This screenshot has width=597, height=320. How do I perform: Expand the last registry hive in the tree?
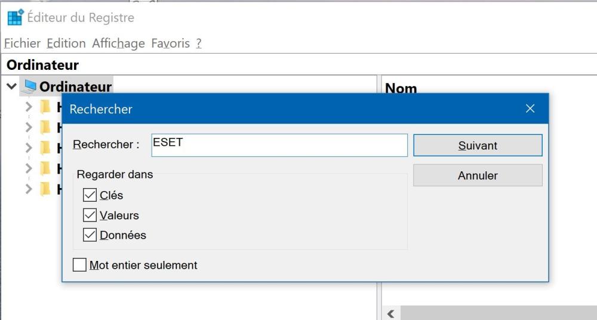(x=29, y=189)
